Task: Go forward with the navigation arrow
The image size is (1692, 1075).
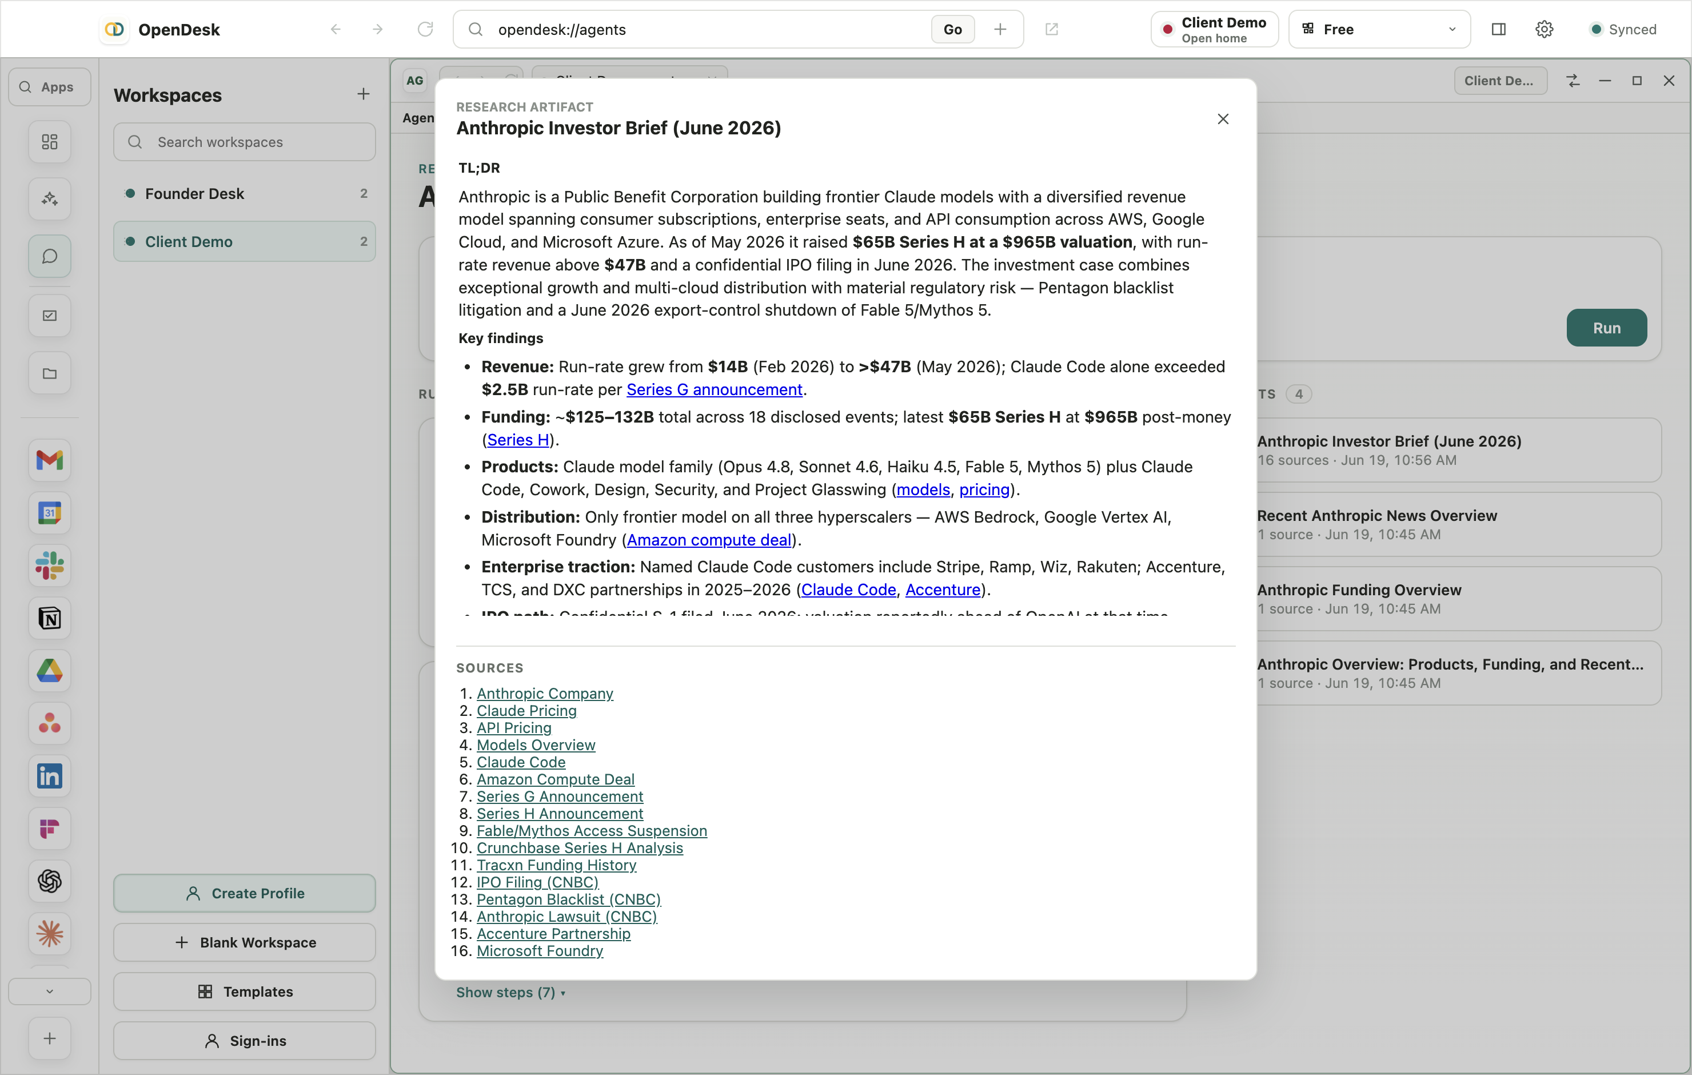Action: coord(378,29)
